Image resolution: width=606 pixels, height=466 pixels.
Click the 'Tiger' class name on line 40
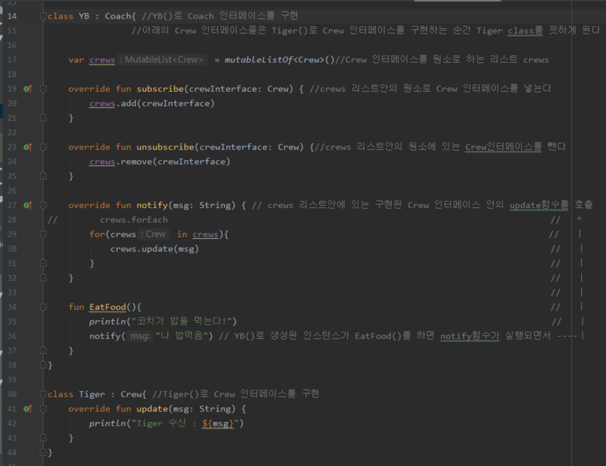pyautogui.click(x=92, y=394)
